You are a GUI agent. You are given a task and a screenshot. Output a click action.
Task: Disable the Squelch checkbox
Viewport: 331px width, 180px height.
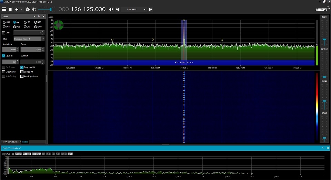click(x=4, y=55)
